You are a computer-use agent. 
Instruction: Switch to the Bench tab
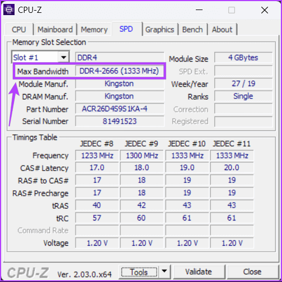(192, 30)
